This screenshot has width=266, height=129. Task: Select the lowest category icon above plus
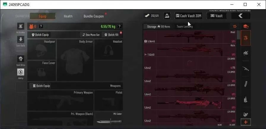click(246, 115)
